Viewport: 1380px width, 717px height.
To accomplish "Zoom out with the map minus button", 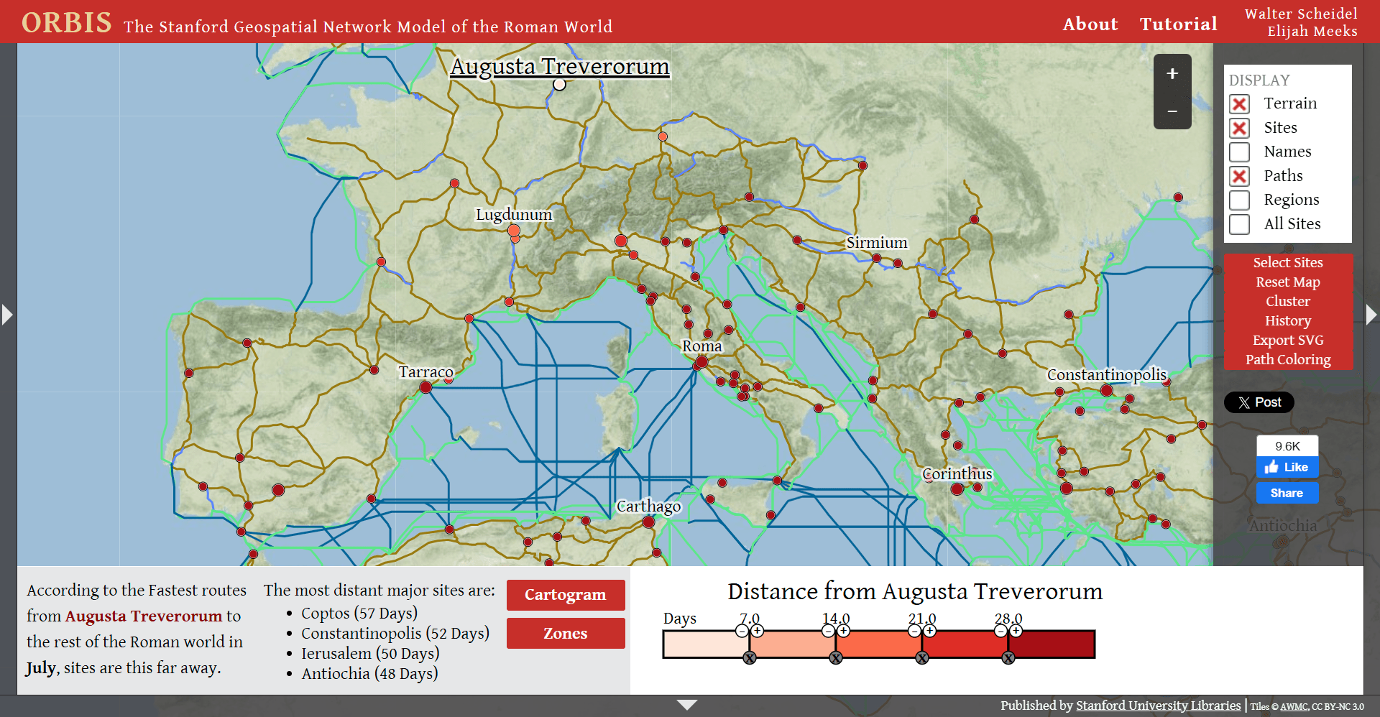I will [1172, 111].
